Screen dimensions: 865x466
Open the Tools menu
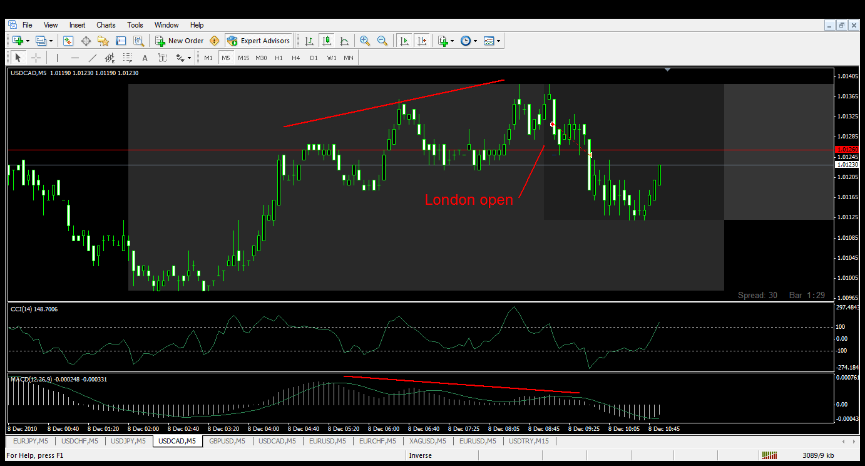[135, 25]
